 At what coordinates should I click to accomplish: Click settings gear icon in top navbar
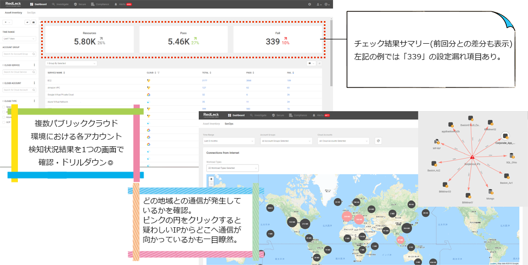310,4
